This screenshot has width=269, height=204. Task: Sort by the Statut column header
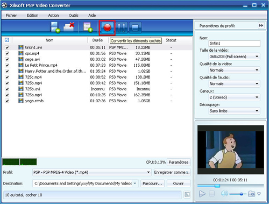tap(171, 40)
